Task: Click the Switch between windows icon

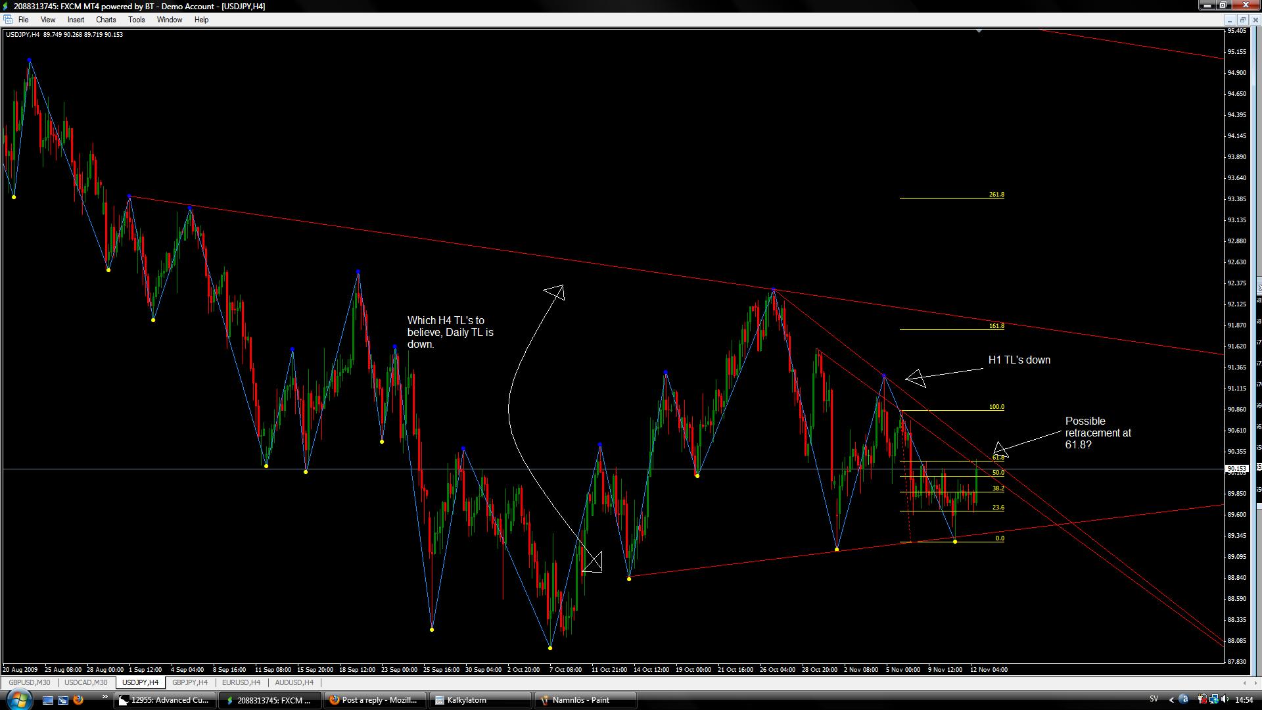Action: [63, 700]
